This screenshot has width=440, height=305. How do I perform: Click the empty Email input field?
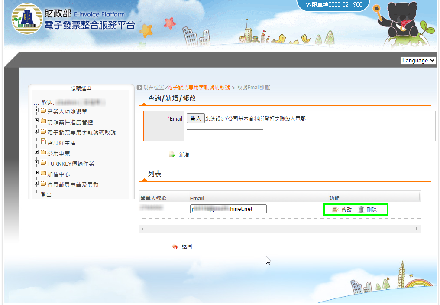coord(225,134)
